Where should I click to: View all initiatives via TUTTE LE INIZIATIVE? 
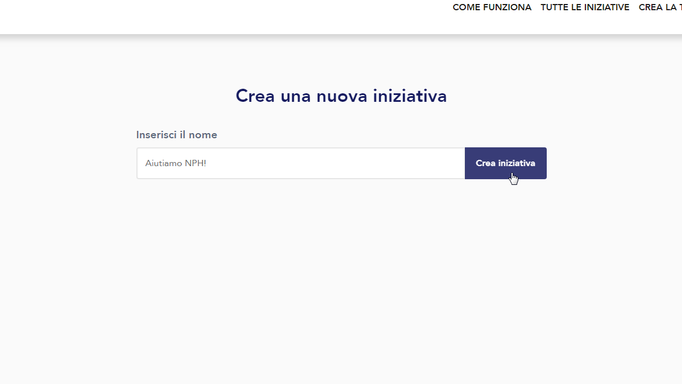tap(585, 7)
